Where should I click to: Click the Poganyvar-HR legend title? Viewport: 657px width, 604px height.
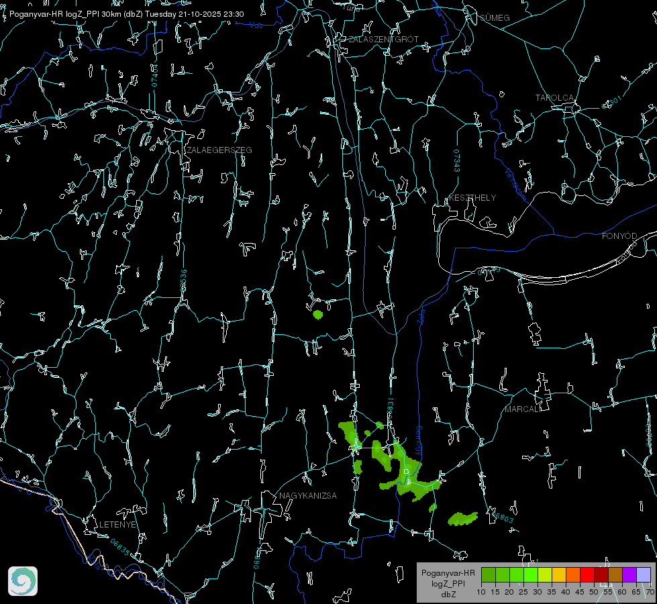pyautogui.click(x=448, y=573)
